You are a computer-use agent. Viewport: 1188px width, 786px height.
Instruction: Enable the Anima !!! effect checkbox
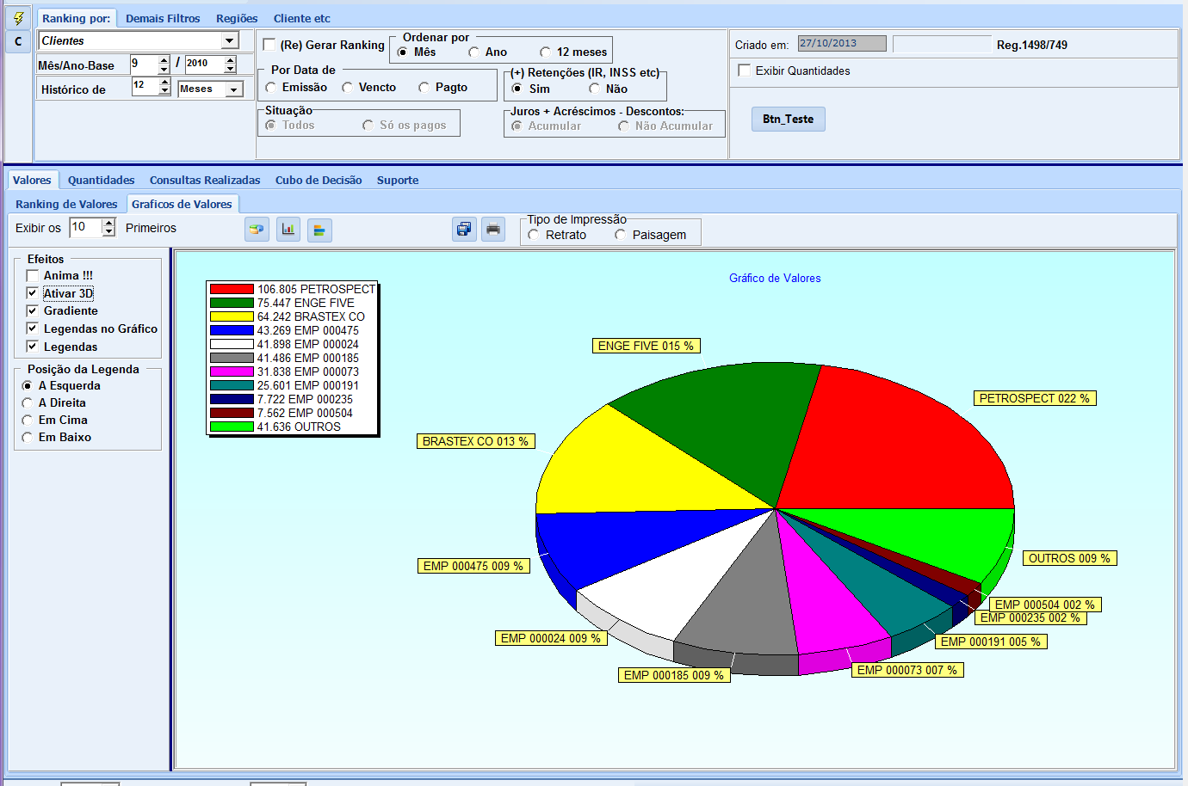point(33,275)
